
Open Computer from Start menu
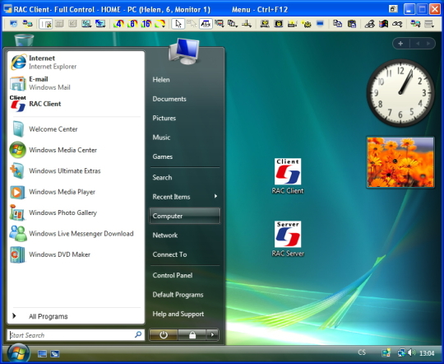click(x=185, y=216)
